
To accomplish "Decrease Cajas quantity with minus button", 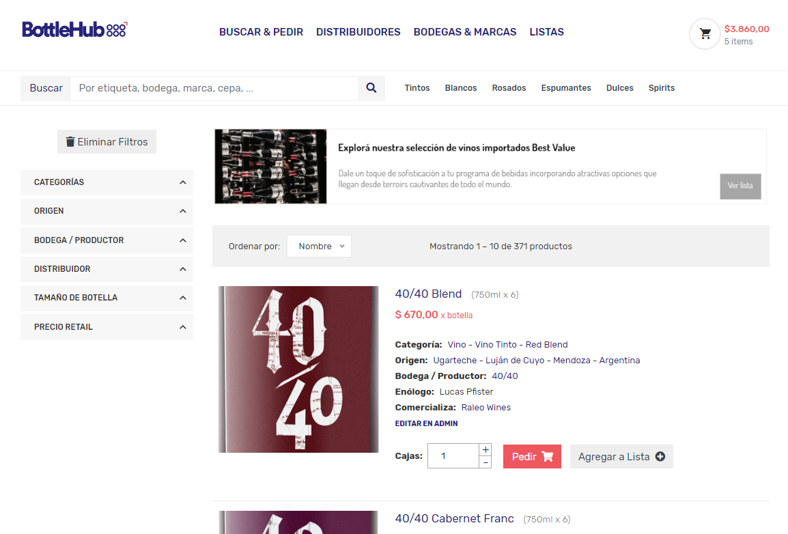I will pos(486,462).
